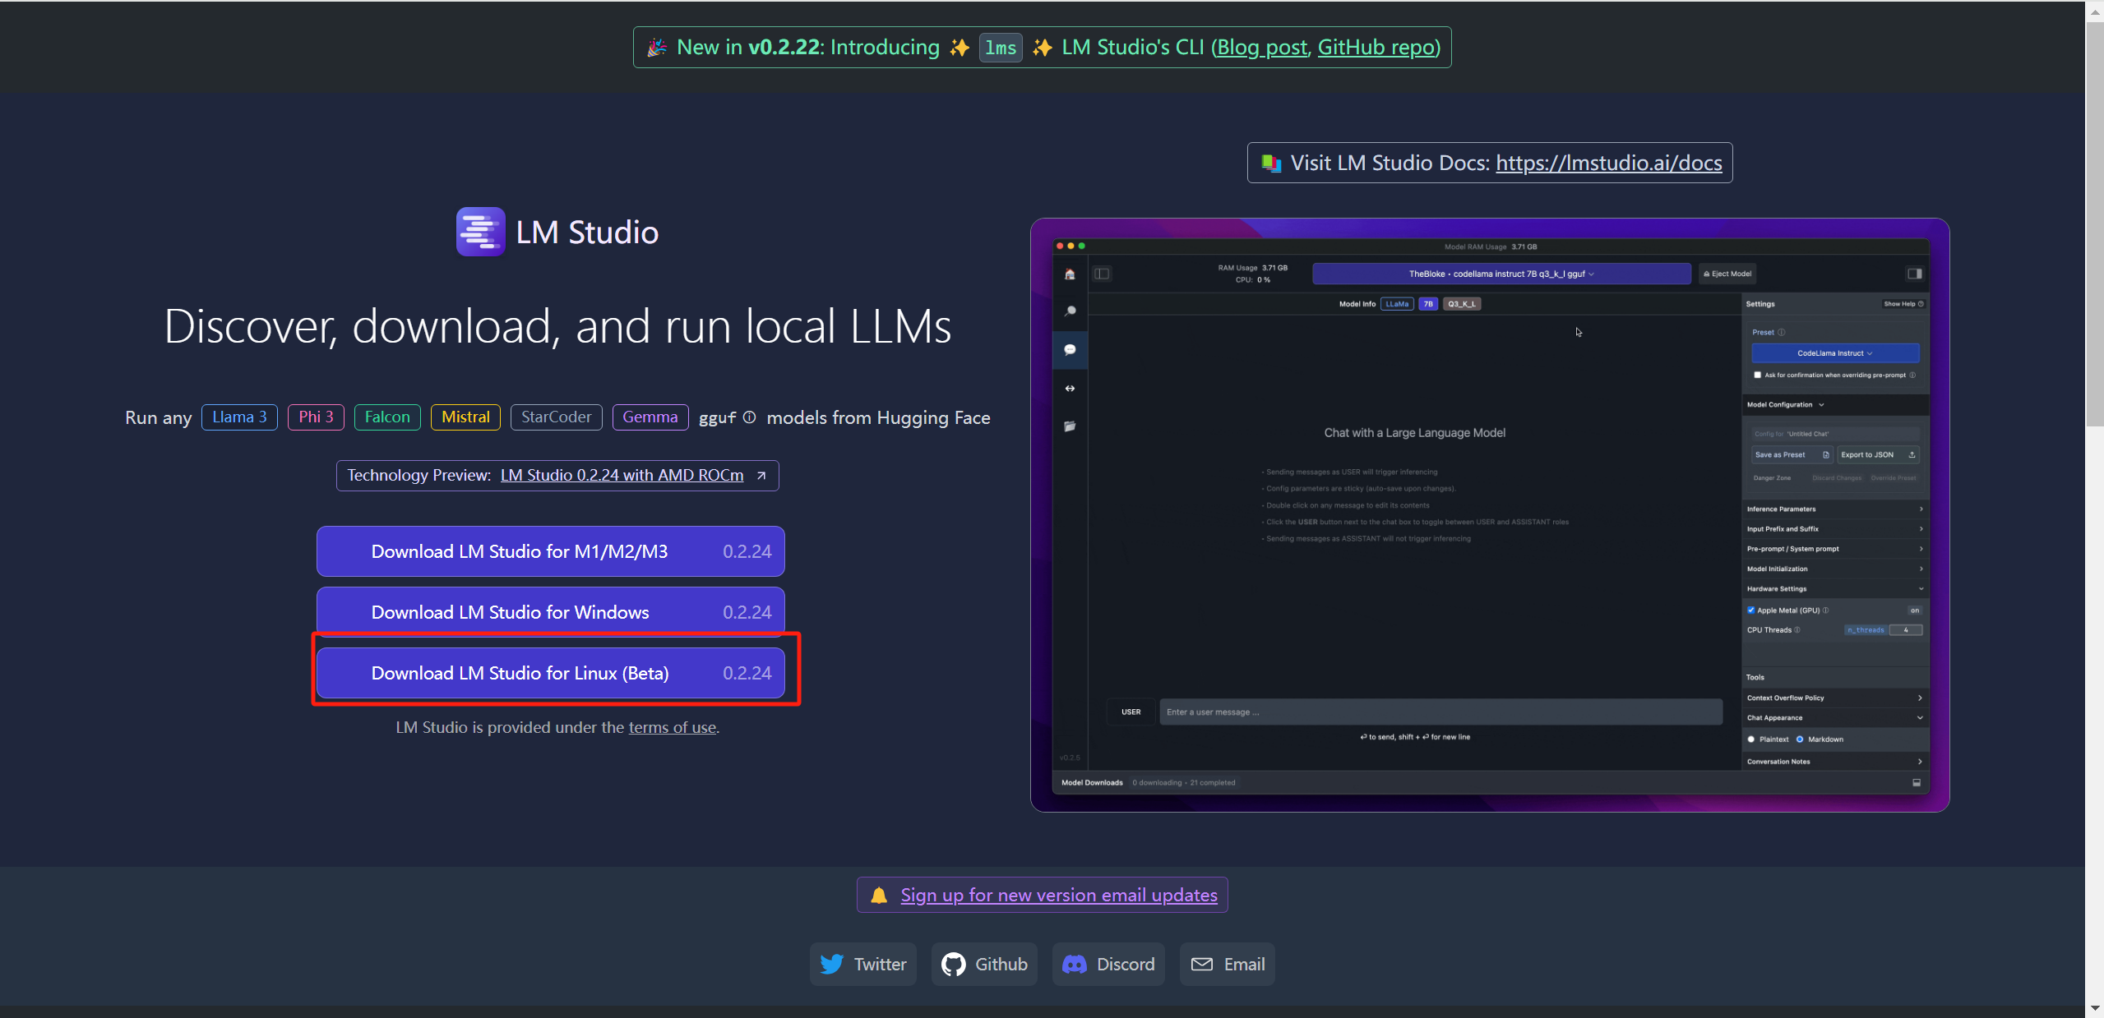2104x1018 pixels.
Task: Click the app screenshot preview image
Action: point(1489,514)
